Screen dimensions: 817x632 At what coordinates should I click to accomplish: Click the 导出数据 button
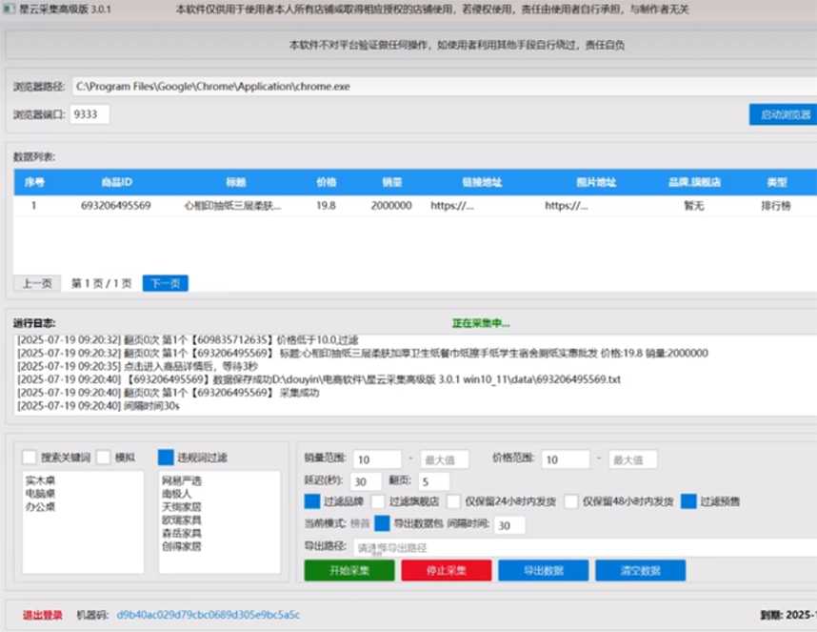(x=543, y=570)
